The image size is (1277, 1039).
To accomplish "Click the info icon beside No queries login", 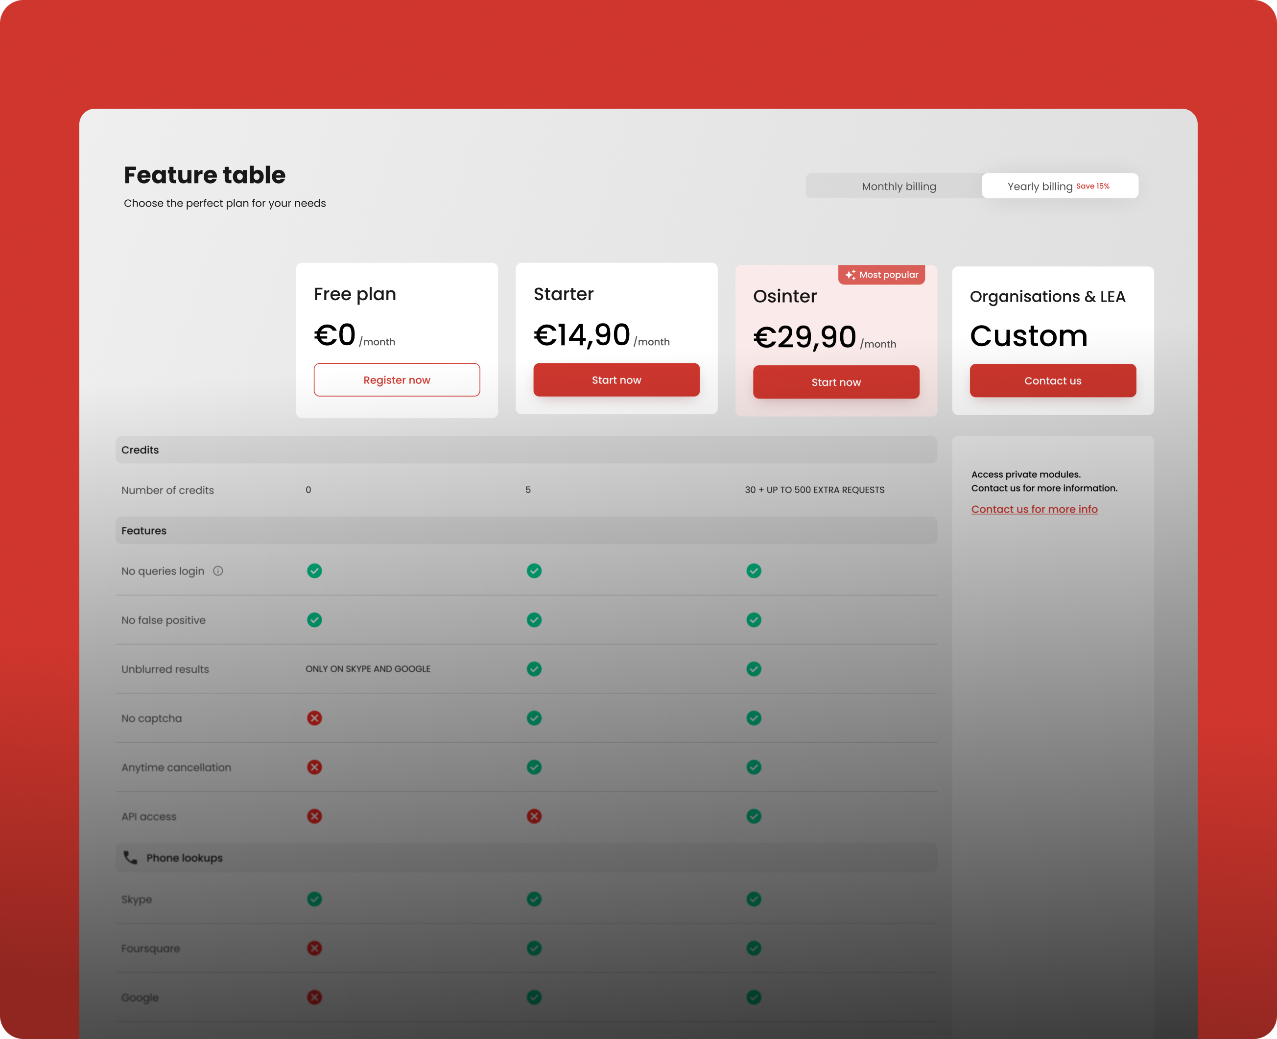I will [218, 571].
